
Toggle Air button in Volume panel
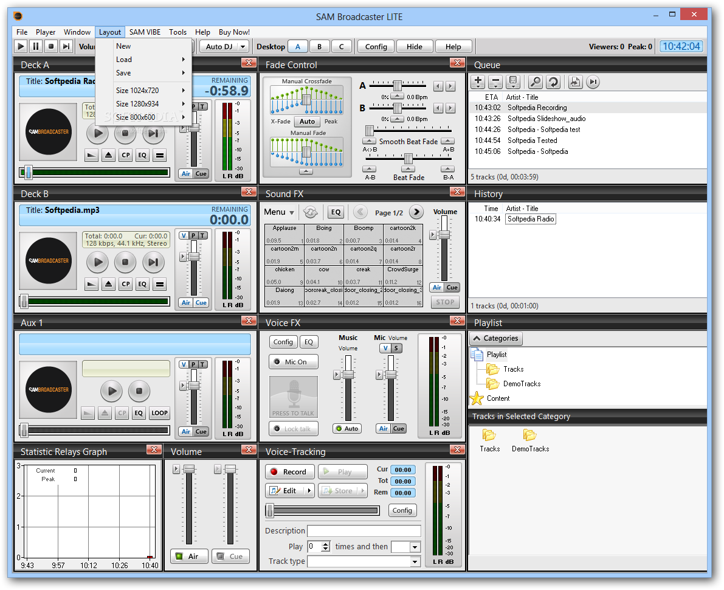click(x=189, y=557)
